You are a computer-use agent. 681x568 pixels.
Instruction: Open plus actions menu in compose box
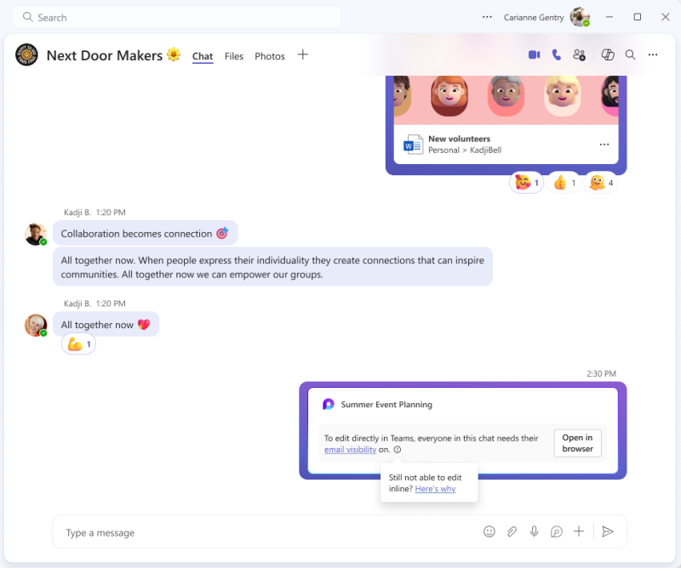579,531
